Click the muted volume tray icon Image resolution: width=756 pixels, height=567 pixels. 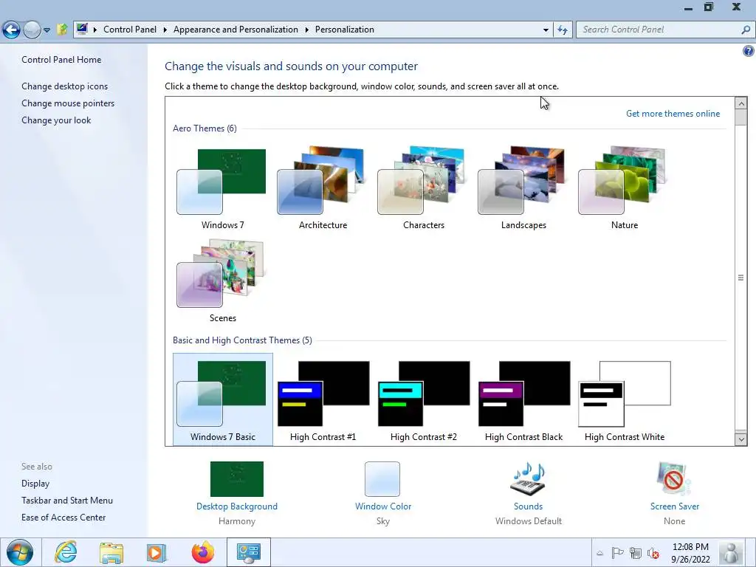click(653, 553)
